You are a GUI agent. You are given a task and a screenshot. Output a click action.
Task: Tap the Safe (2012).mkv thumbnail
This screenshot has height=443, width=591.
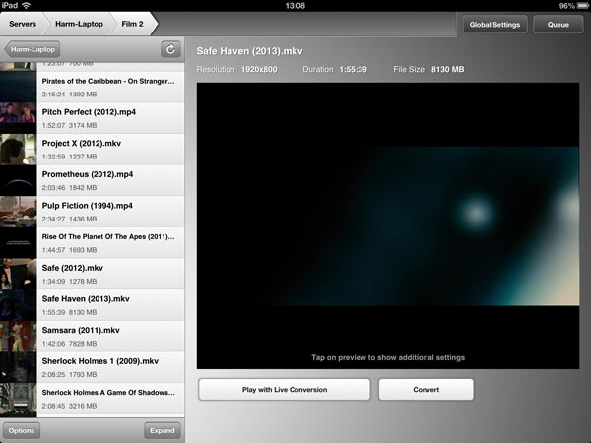pyautogui.click(x=19, y=274)
